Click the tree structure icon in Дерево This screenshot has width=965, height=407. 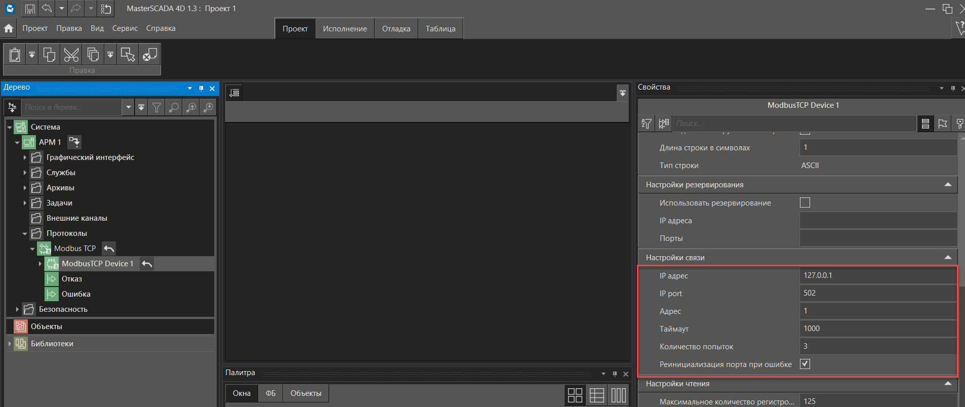point(12,107)
